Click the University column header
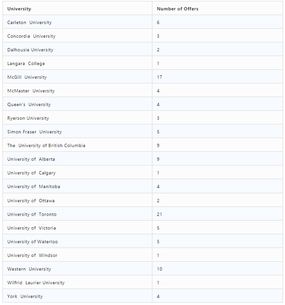 (19, 9)
